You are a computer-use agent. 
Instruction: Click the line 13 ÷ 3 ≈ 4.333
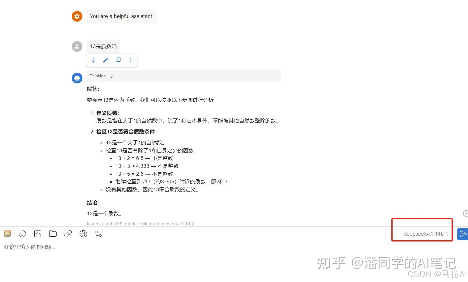click(147, 166)
